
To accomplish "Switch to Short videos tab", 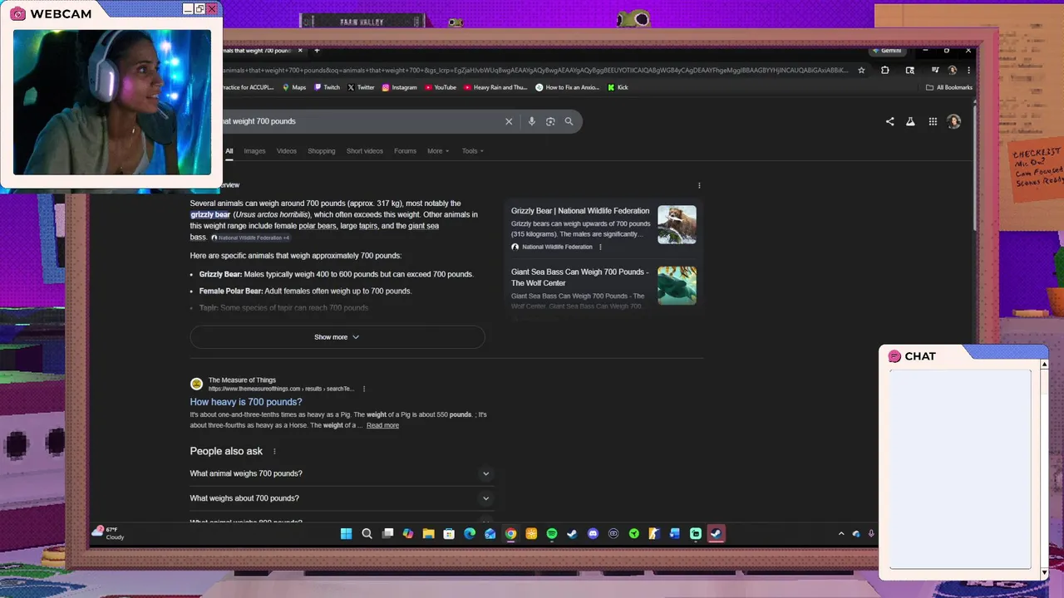I will click(365, 151).
